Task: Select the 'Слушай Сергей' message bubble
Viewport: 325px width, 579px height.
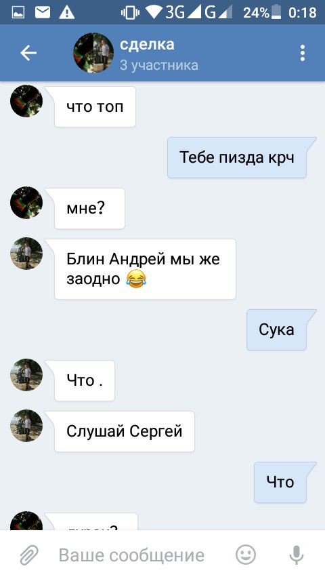Action: click(125, 431)
